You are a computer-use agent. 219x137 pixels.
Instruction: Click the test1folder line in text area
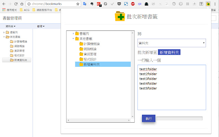148,69
